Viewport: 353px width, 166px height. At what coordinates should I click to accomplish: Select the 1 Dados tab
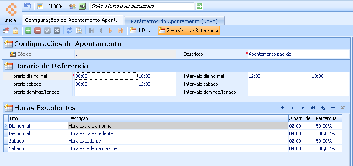(x=143, y=31)
